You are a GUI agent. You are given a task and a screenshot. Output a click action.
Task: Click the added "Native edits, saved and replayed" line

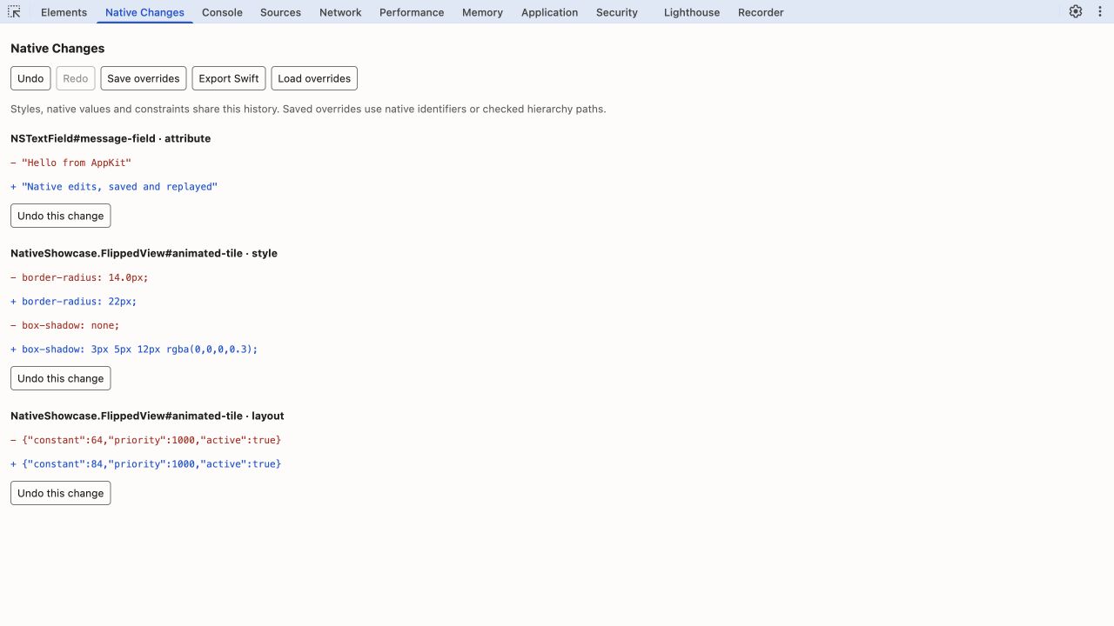point(114,187)
